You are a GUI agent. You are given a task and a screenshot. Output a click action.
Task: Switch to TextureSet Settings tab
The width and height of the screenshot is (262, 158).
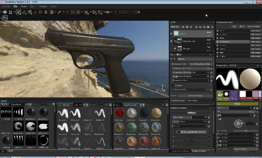(x=180, y=151)
